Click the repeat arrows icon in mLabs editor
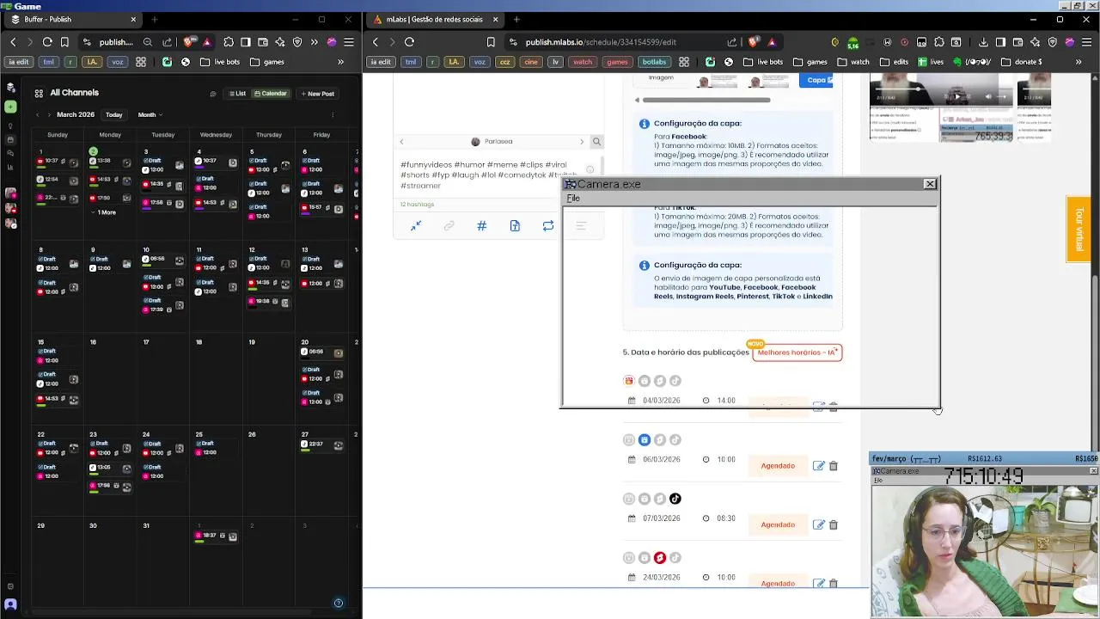1100x619 pixels. click(x=547, y=226)
